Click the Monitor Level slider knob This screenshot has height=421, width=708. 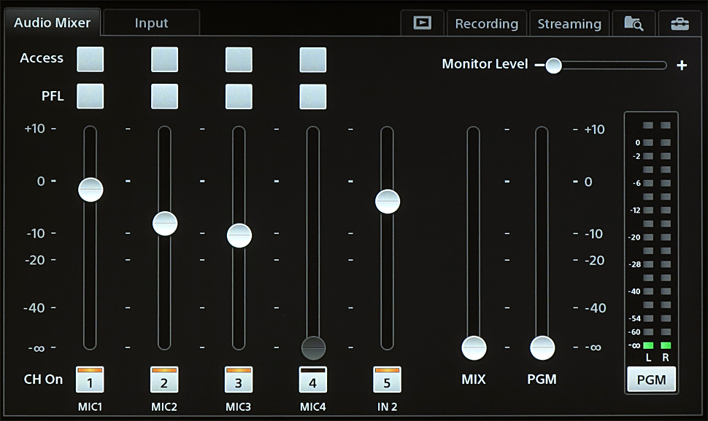click(554, 66)
